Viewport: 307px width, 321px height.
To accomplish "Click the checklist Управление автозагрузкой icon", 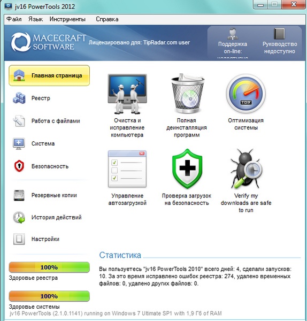I will [x=127, y=169].
